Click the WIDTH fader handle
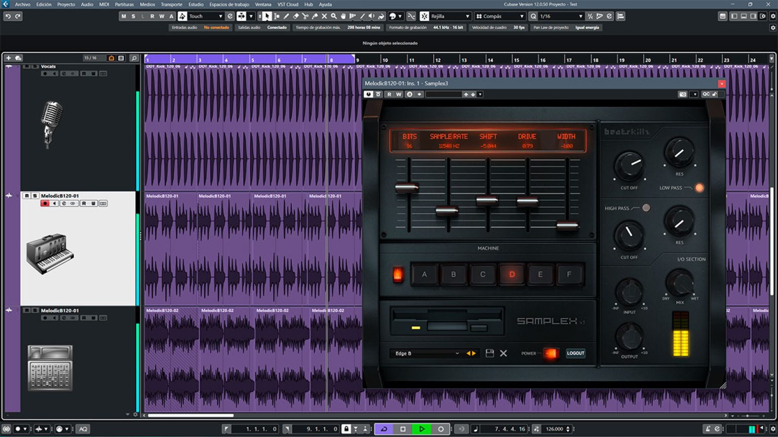The image size is (778, 437). coord(567,226)
